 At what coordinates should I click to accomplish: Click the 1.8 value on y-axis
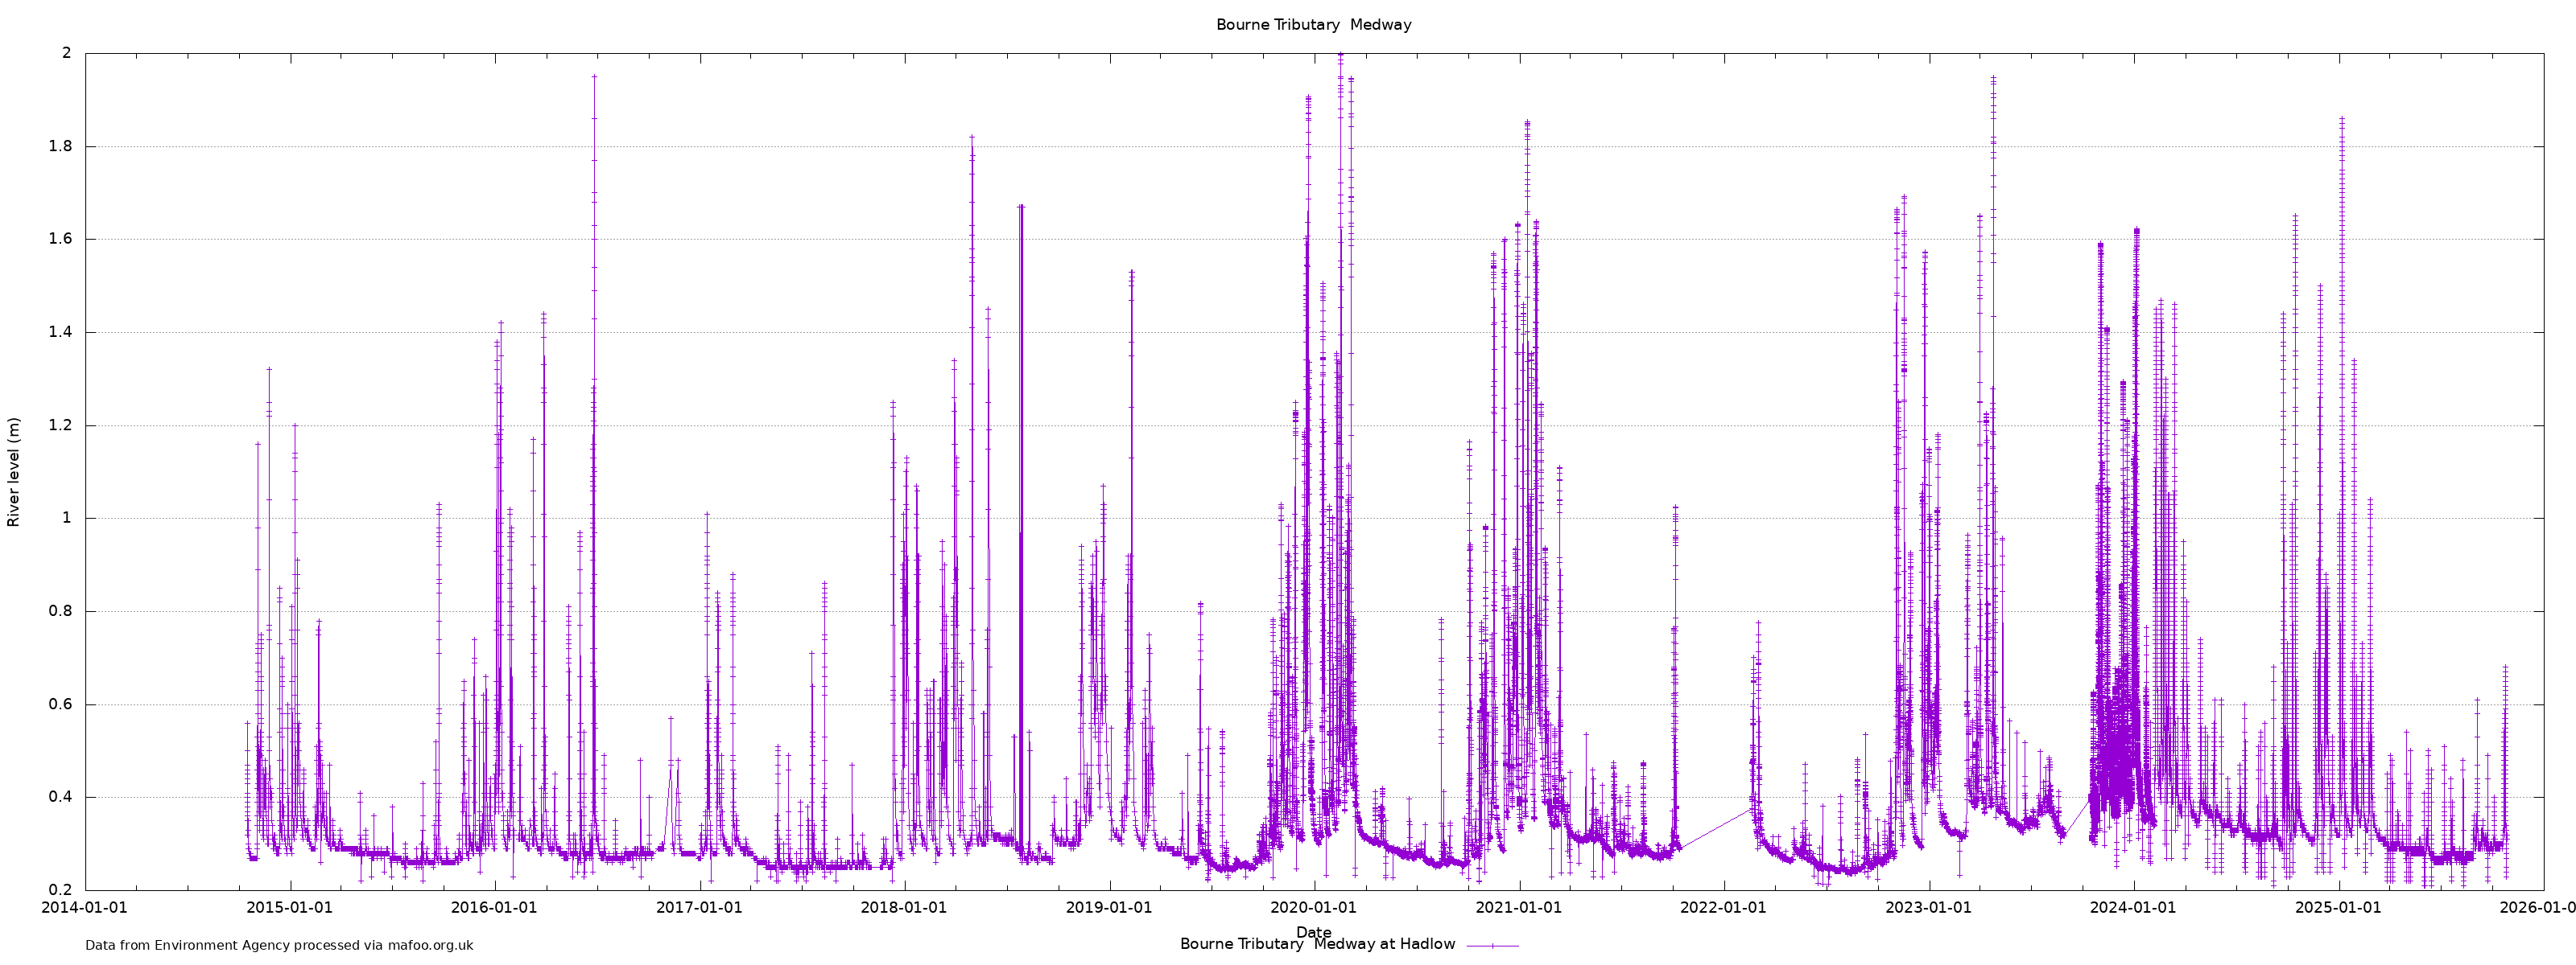(x=63, y=146)
